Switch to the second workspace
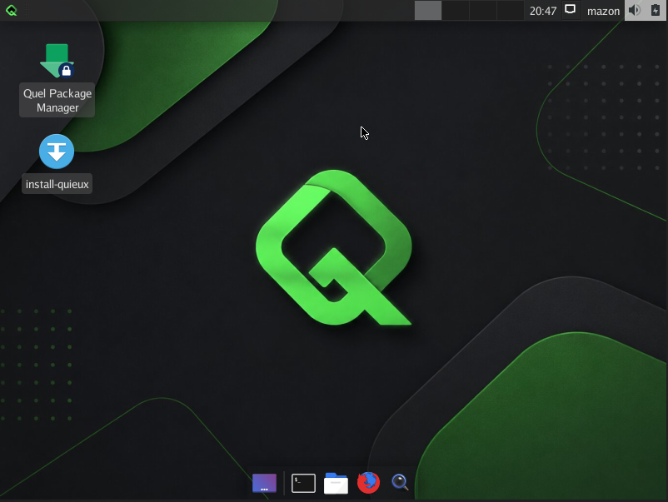Image resolution: width=668 pixels, height=502 pixels. [455, 10]
